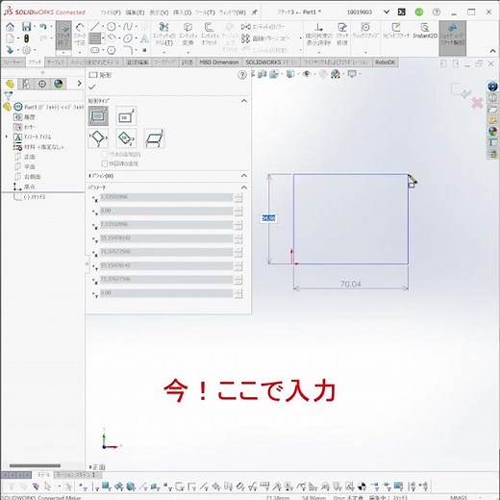Open dropdown next to 10019003 title
500x500 pixels.
[387, 12]
